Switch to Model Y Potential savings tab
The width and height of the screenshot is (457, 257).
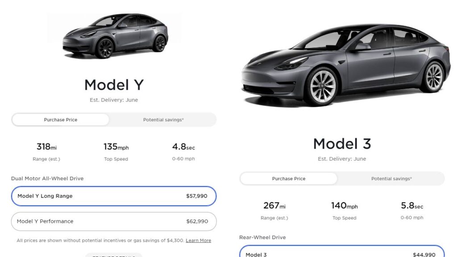click(x=163, y=120)
